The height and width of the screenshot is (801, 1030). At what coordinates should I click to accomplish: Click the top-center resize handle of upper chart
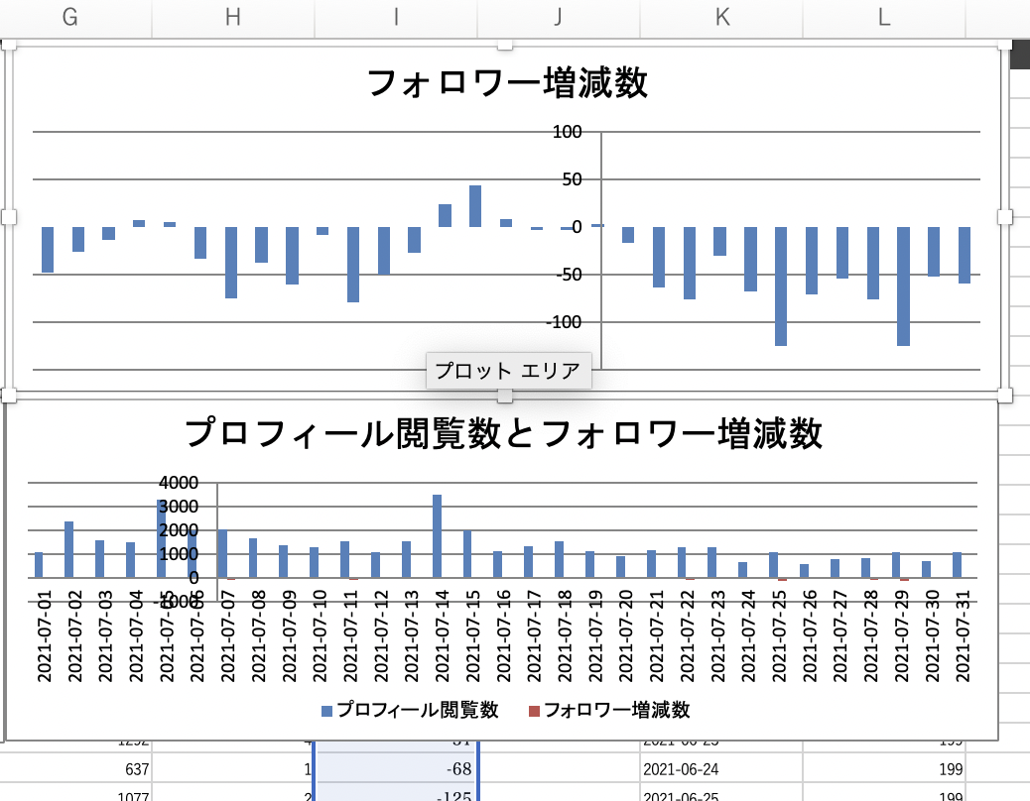[504, 45]
